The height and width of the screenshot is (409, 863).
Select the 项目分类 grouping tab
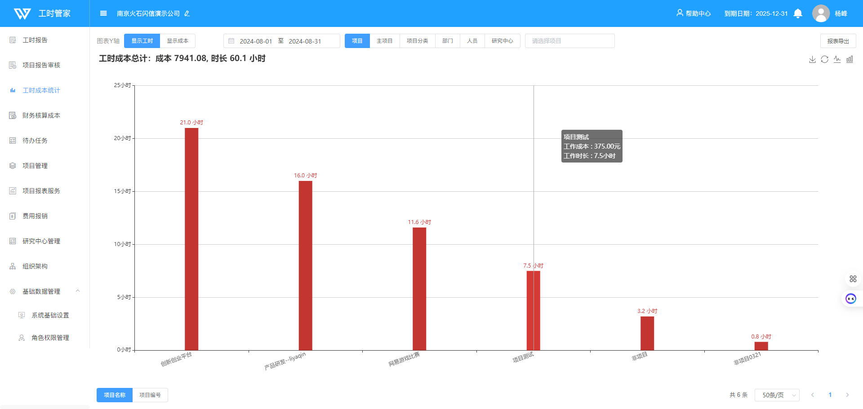418,41
